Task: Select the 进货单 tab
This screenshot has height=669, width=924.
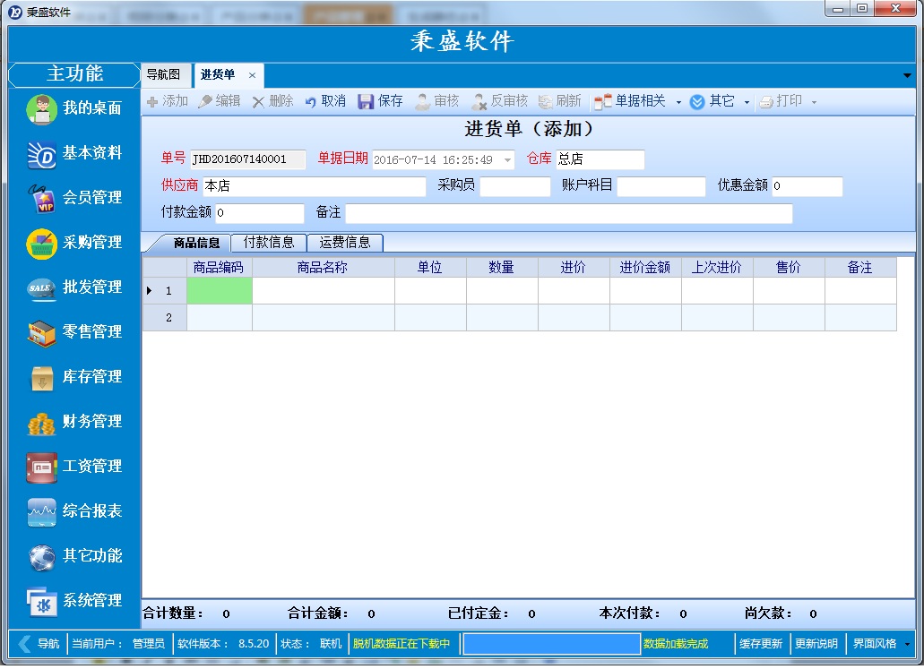Action: click(x=218, y=75)
